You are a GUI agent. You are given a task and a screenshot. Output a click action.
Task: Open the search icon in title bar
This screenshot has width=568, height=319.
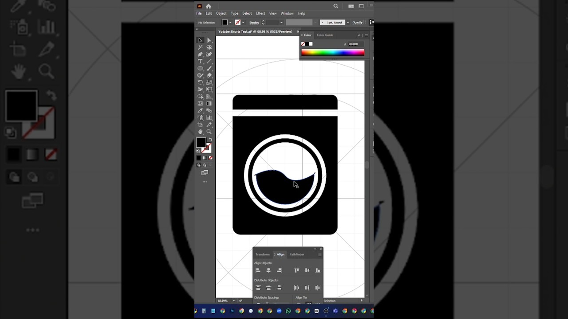click(x=336, y=6)
